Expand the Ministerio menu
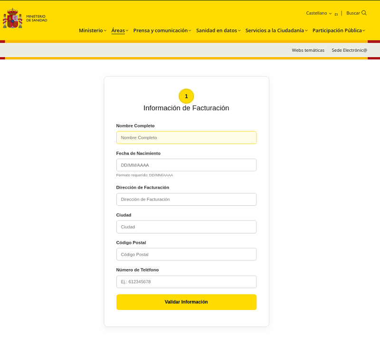The height and width of the screenshot is (338, 380). (x=93, y=30)
